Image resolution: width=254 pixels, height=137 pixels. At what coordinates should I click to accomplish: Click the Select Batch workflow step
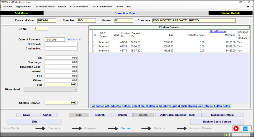11,128
